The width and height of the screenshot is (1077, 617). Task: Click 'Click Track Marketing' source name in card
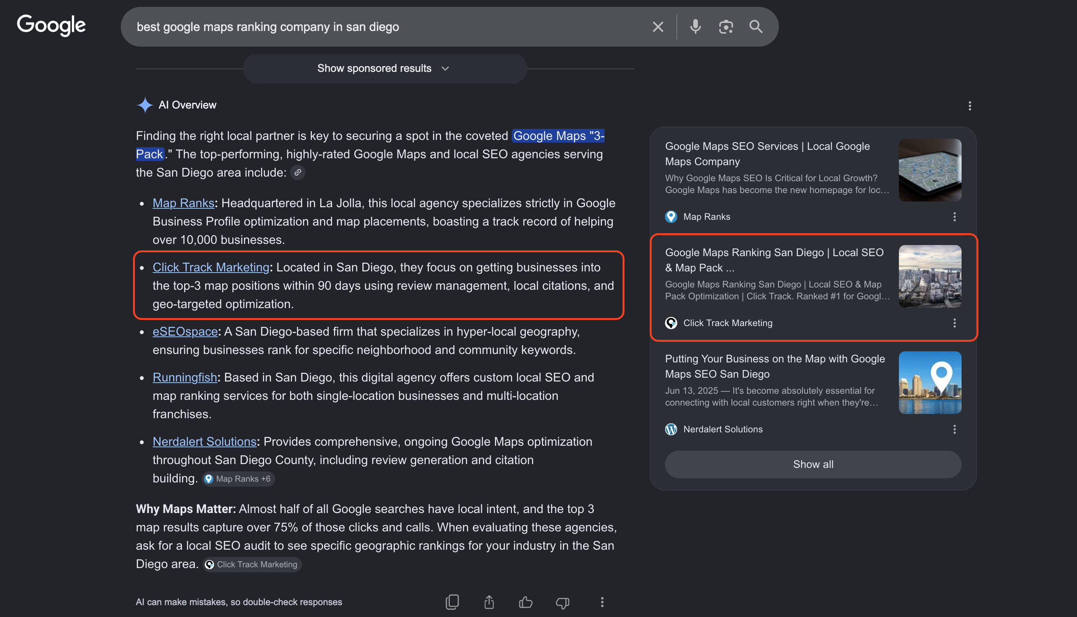pyautogui.click(x=728, y=323)
